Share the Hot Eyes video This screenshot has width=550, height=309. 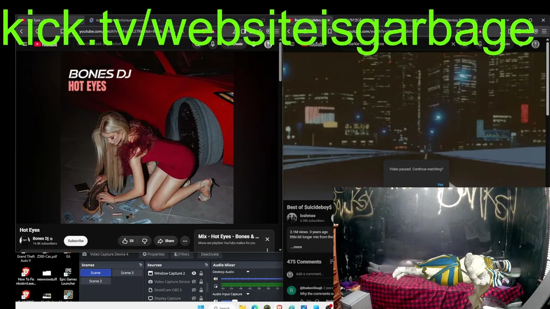[165, 241]
